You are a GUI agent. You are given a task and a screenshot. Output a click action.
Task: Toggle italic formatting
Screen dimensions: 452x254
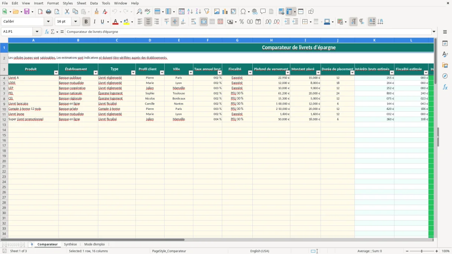point(95,22)
